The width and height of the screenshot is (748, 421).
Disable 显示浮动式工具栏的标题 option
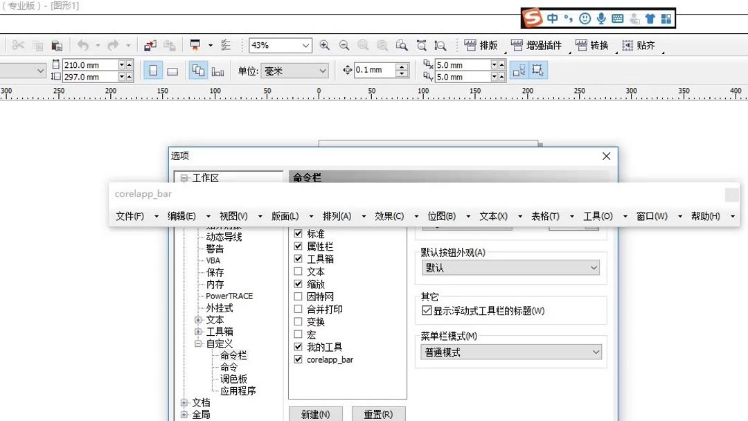pos(427,311)
